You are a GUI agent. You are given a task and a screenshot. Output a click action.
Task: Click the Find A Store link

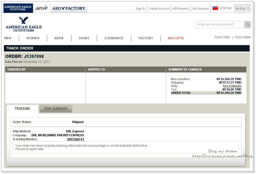point(243,37)
